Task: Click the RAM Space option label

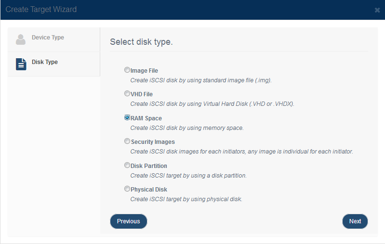Action: [146, 118]
